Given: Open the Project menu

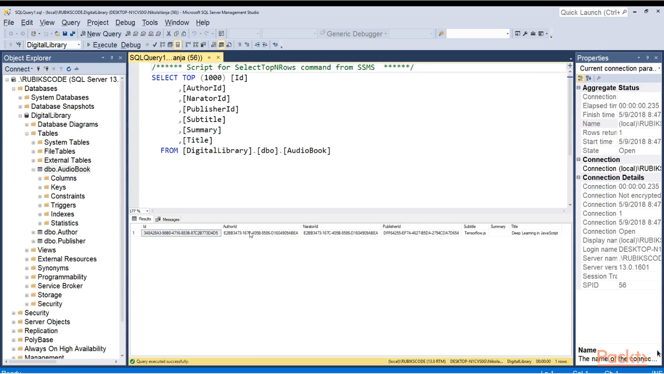Looking at the screenshot, I should (x=97, y=22).
